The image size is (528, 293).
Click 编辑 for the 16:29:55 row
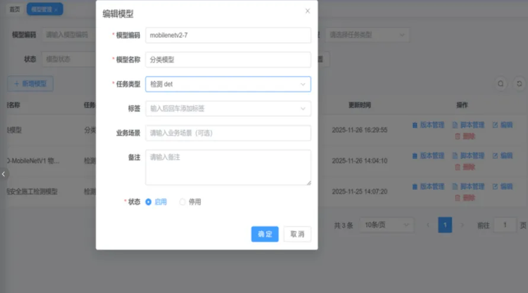(x=503, y=125)
